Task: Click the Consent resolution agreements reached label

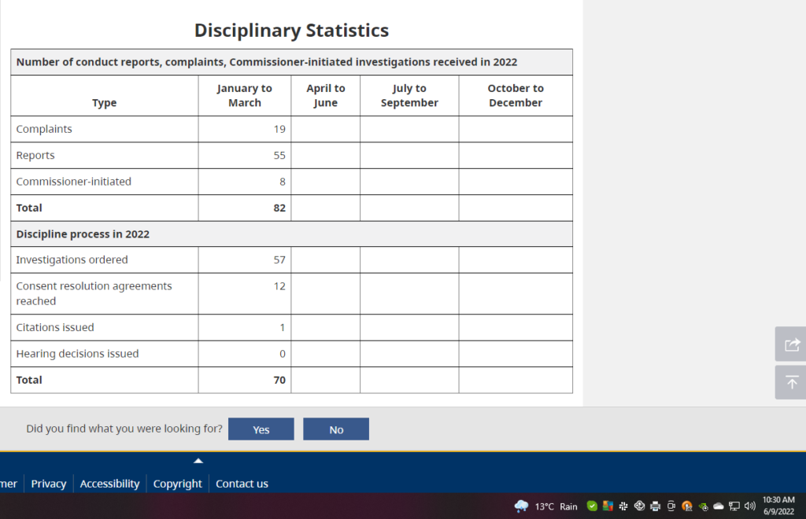Action: (94, 293)
